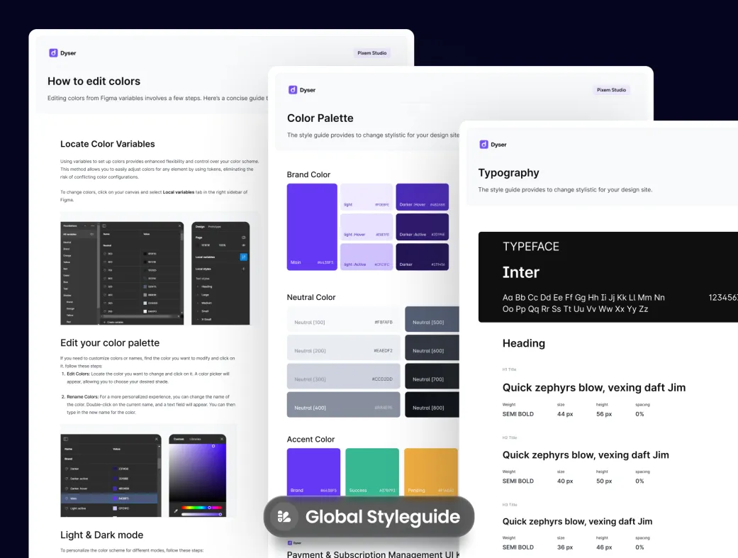Click the Global Styleguide button
738x558 pixels.
(x=369, y=517)
